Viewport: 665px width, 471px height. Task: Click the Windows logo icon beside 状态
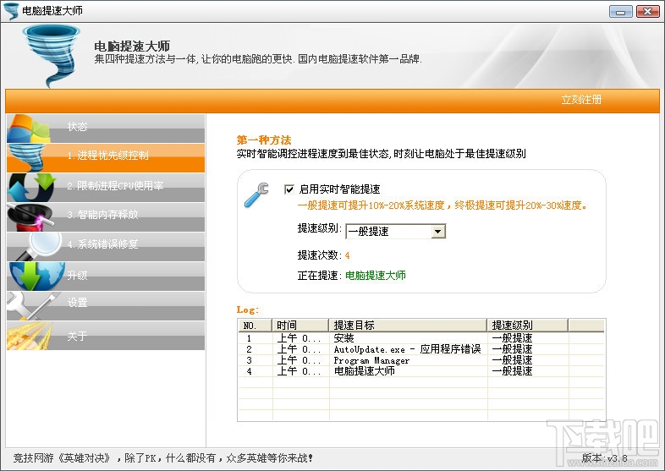(x=29, y=129)
